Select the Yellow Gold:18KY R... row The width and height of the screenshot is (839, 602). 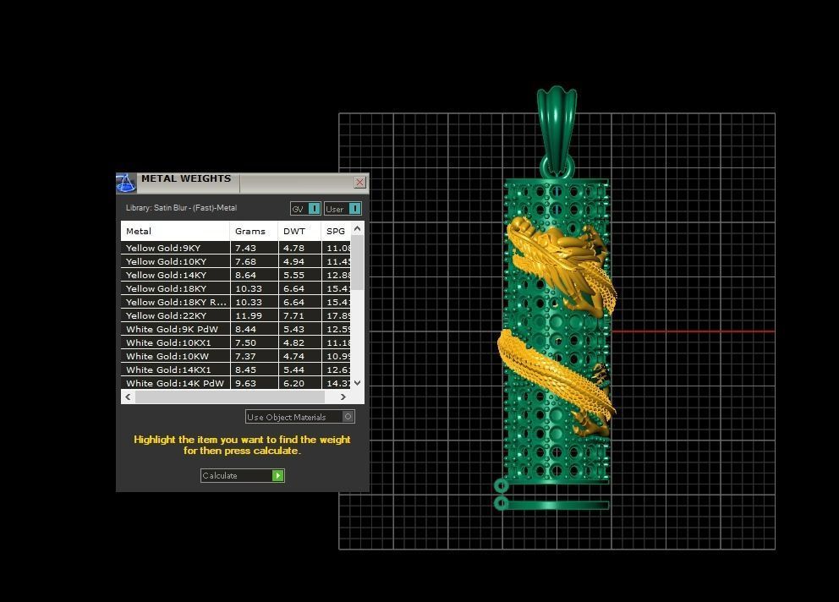click(x=236, y=302)
